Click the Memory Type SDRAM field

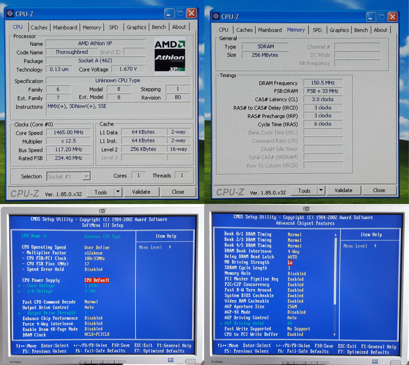click(x=265, y=47)
